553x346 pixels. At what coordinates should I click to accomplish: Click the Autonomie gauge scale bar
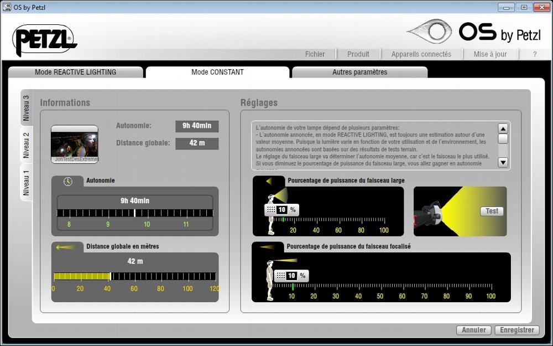(x=135, y=213)
